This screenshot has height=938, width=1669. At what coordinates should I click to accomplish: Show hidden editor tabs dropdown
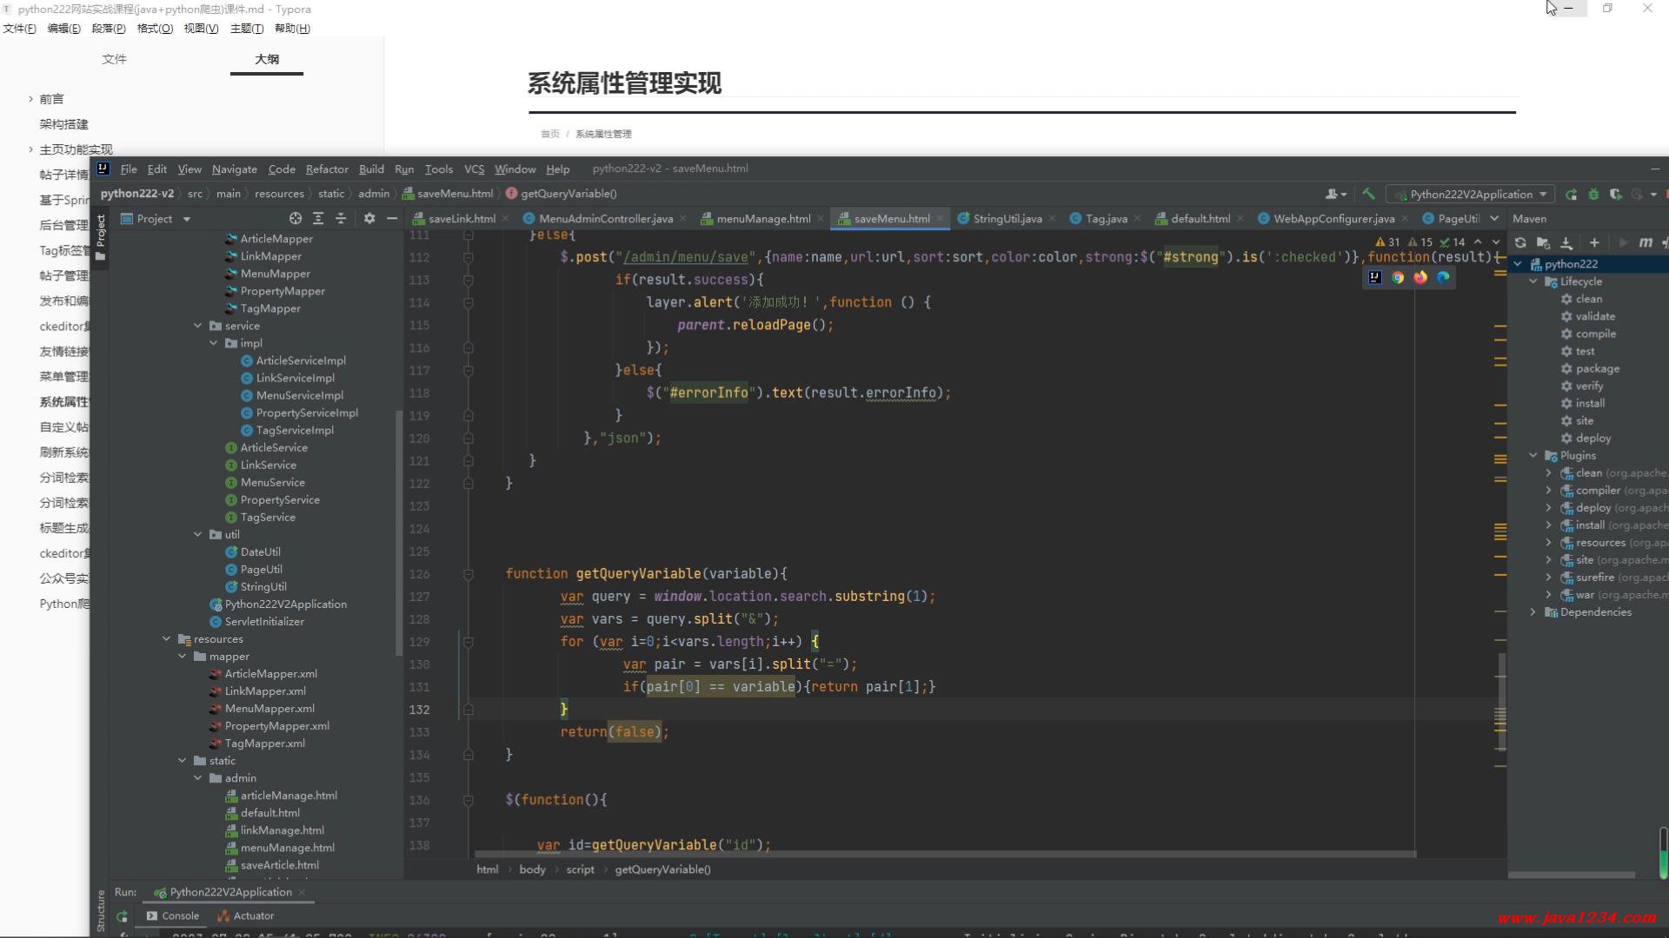[x=1494, y=219]
